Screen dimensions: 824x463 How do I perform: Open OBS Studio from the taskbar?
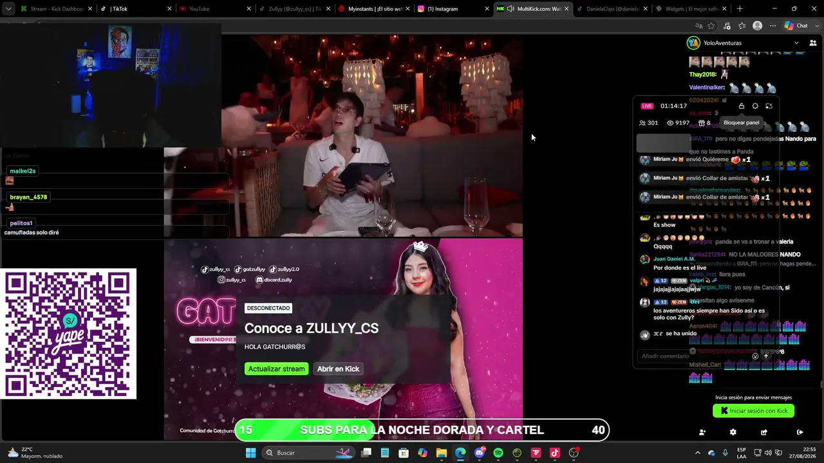click(x=574, y=453)
